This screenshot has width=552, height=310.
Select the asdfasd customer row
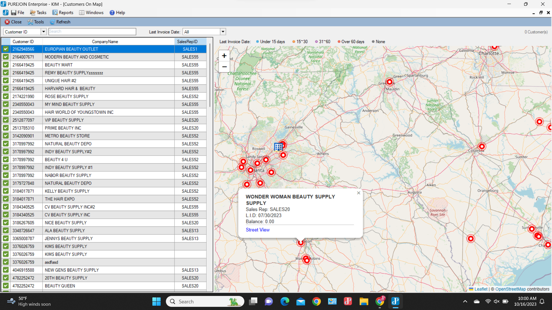(x=104, y=262)
